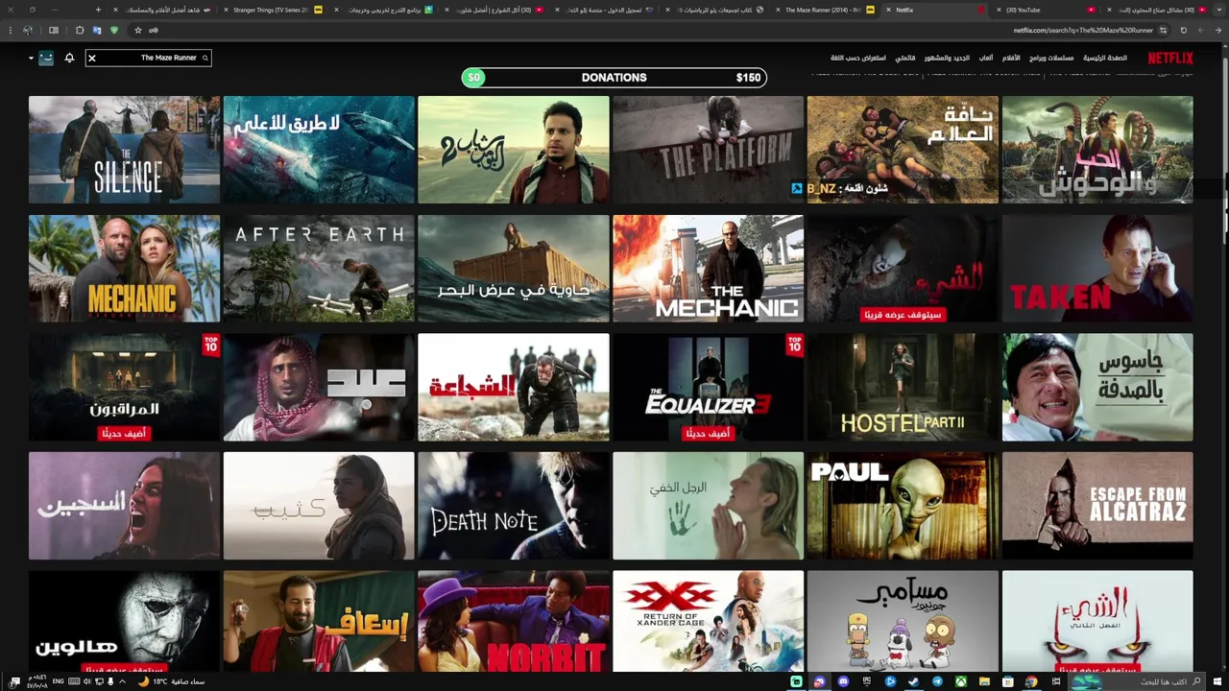Viewport: 1229px width, 691px height.
Task: Click the ENG language indicator
Action: point(58,681)
